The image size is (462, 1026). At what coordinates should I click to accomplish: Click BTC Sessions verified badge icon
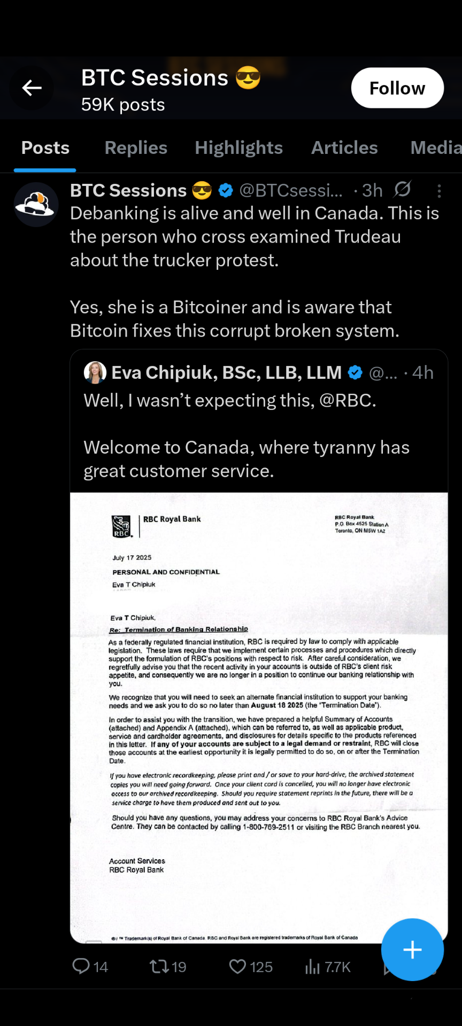pos(226,190)
